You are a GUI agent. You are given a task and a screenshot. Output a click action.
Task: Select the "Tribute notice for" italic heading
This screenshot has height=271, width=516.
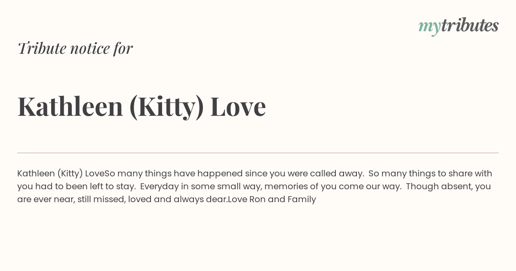(75, 48)
